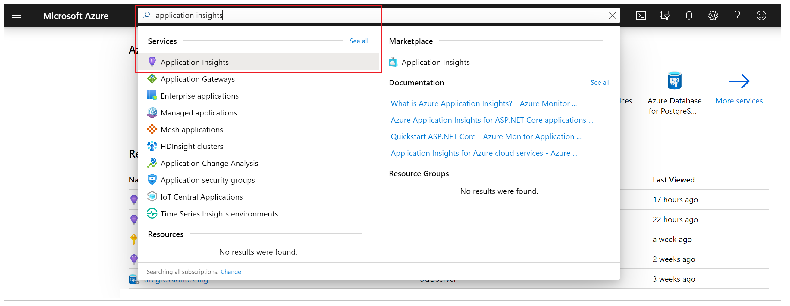The height and width of the screenshot is (306, 790).
Task: Click the HDInsight clusters icon
Action: coord(152,146)
